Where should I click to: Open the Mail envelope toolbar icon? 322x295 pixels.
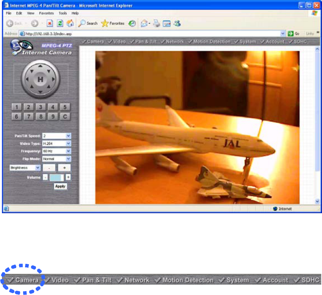click(144, 23)
